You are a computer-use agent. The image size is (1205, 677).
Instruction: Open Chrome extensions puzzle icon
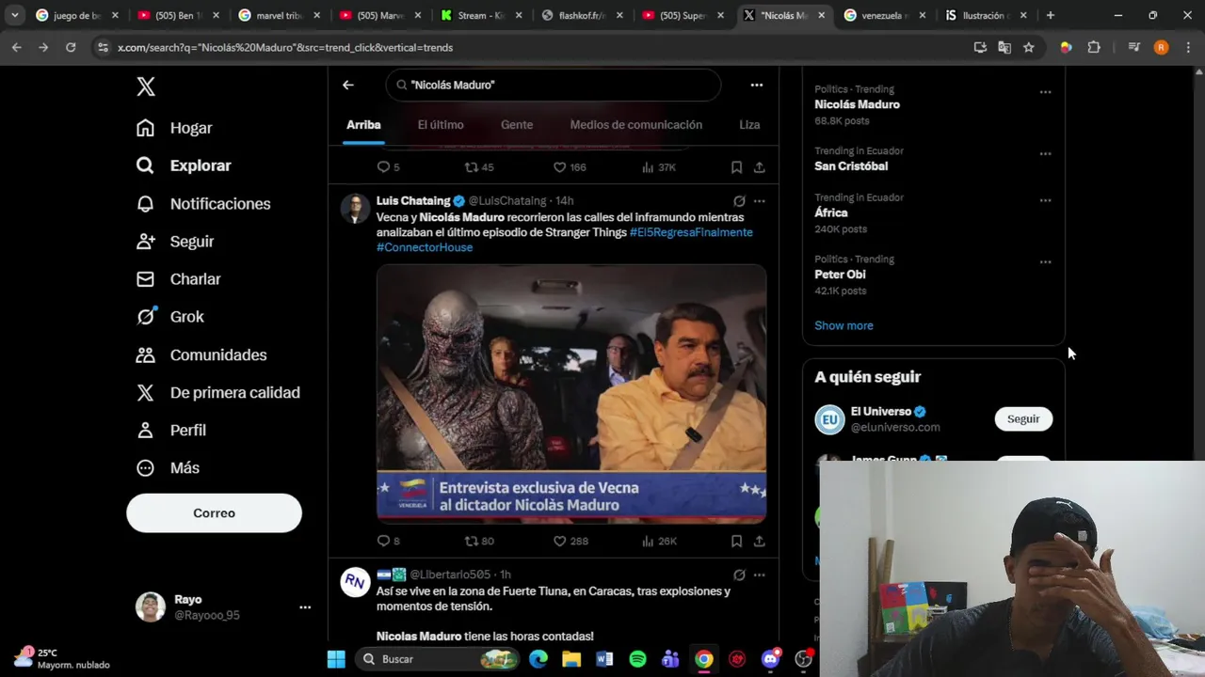(x=1094, y=47)
